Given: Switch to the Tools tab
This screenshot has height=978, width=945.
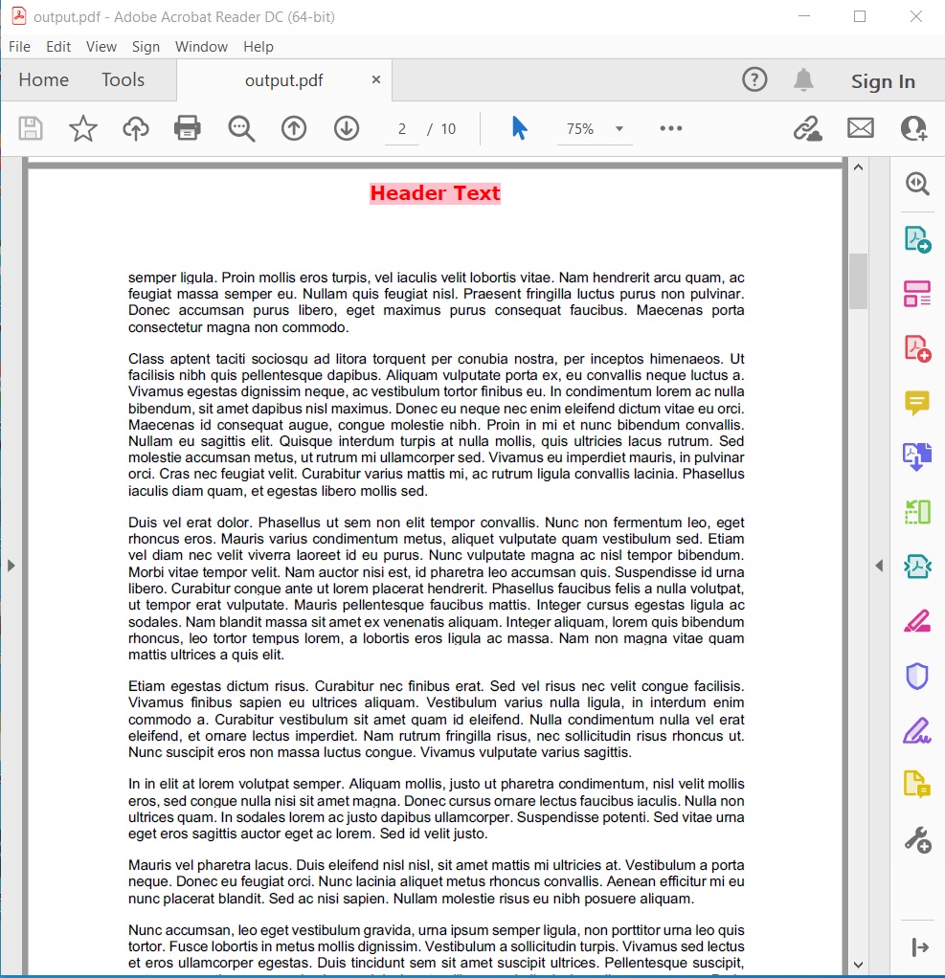Looking at the screenshot, I should [x=122, y=80].
